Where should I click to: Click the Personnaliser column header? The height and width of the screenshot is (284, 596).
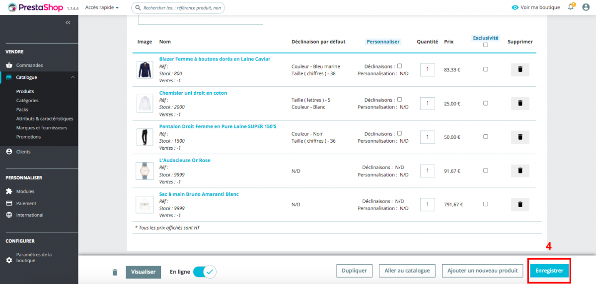(x=383, y=42)
